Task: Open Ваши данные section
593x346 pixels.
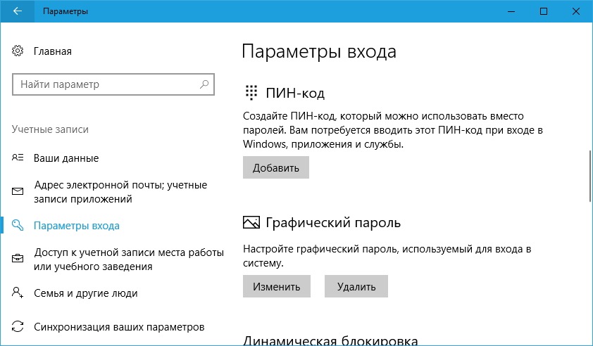Action: point(66,158)
